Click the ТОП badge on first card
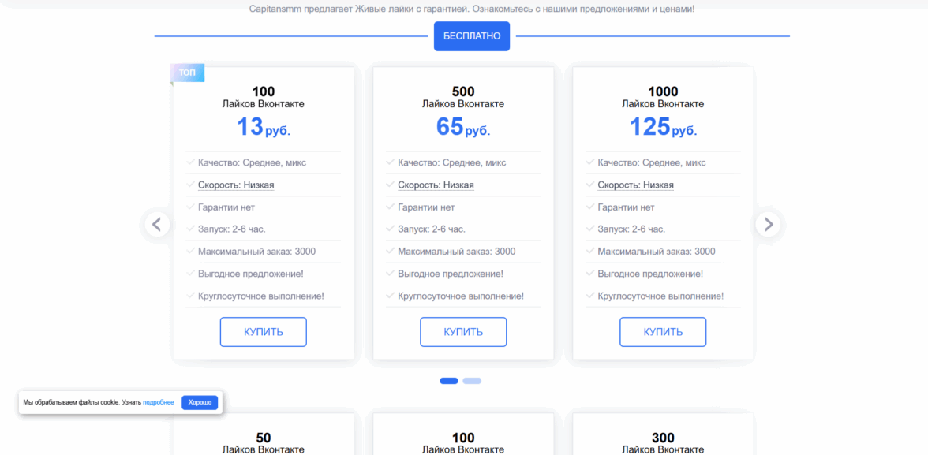This screenshot has height=455, width=928. [188, 73]
